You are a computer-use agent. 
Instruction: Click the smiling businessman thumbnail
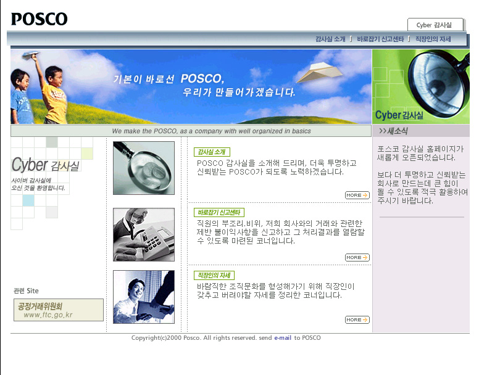point(144,297)
